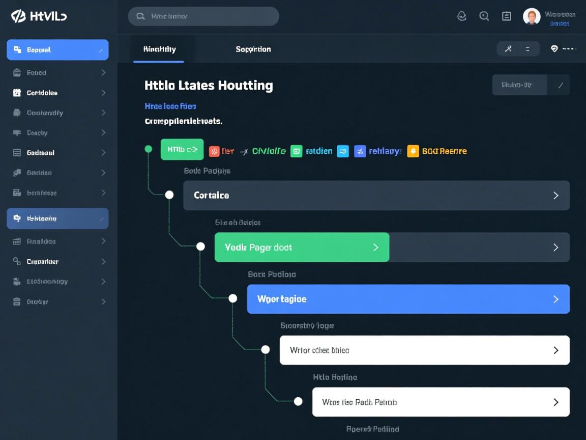The width and height of the screenshot is (586, 440).
Task: Open the 'Hrae ledo Fiiea' link
Action: click(170, 106)
